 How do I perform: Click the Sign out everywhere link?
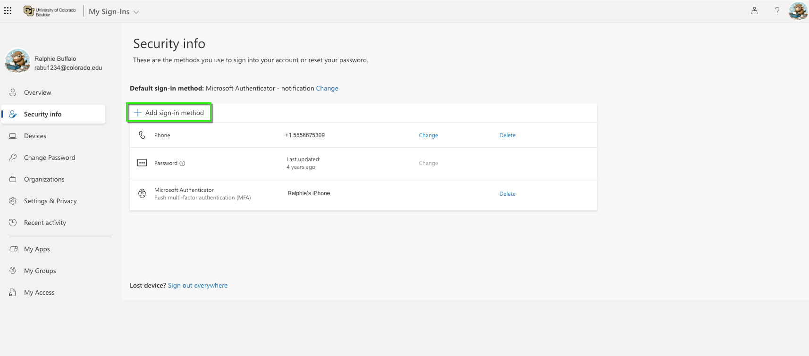coord(198,285)
